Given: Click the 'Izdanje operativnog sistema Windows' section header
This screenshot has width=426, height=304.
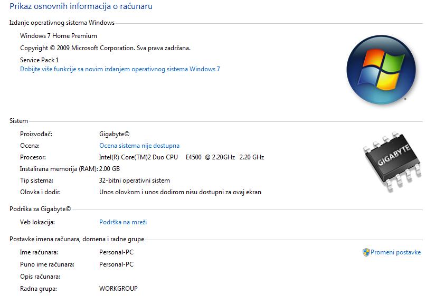Looking at the screenshot, I should point(62,23).
